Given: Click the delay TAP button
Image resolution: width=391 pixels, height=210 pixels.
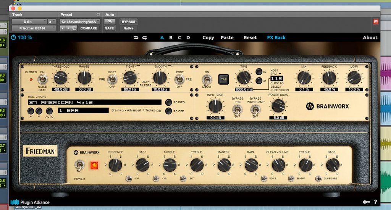Looking at the screenshot, I should 224,79.
